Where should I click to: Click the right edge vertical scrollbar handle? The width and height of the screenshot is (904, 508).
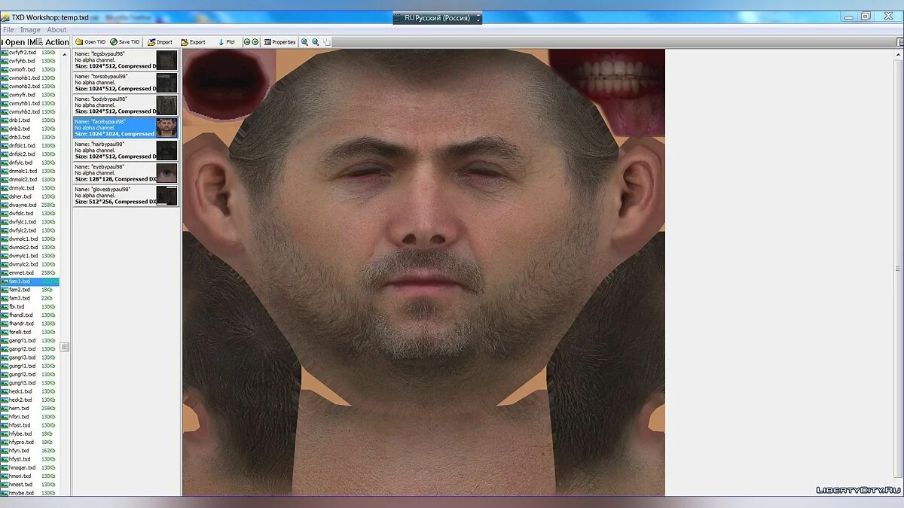(x=897, y=269)
